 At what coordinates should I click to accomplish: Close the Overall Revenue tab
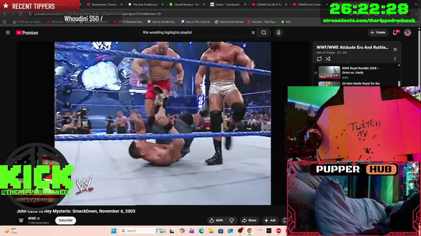[x=204, y=5]
